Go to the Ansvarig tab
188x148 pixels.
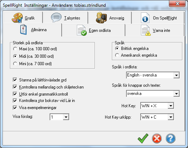(x=110, y=17)
